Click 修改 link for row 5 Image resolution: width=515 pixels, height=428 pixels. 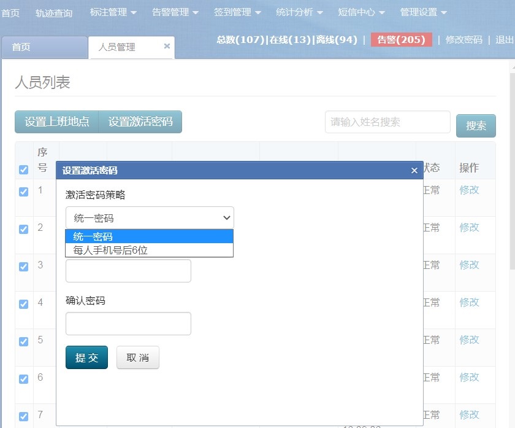(469, 340)
